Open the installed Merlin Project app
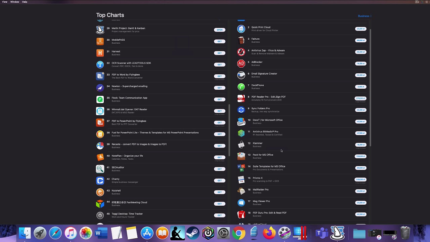Viewport: 430px width, 242px height. point(219,30)
